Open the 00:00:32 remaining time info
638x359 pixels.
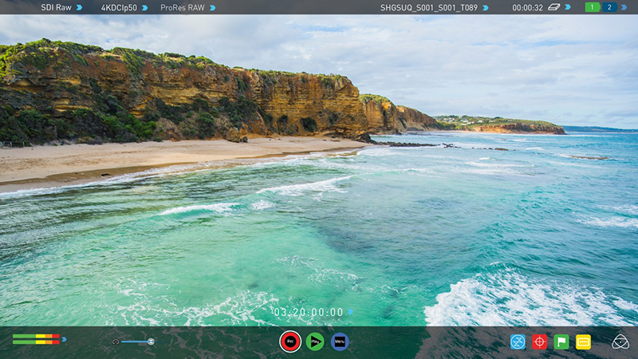(x=527, y=7)
